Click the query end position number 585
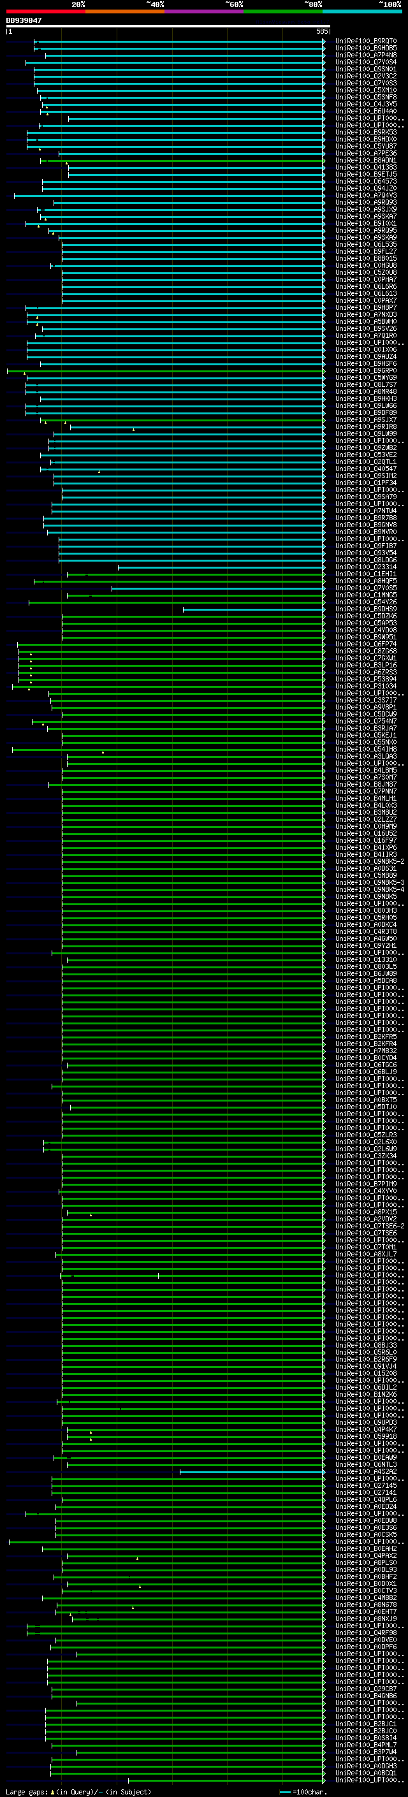This screenshot has width=408, height=1797. pos(321,32)
